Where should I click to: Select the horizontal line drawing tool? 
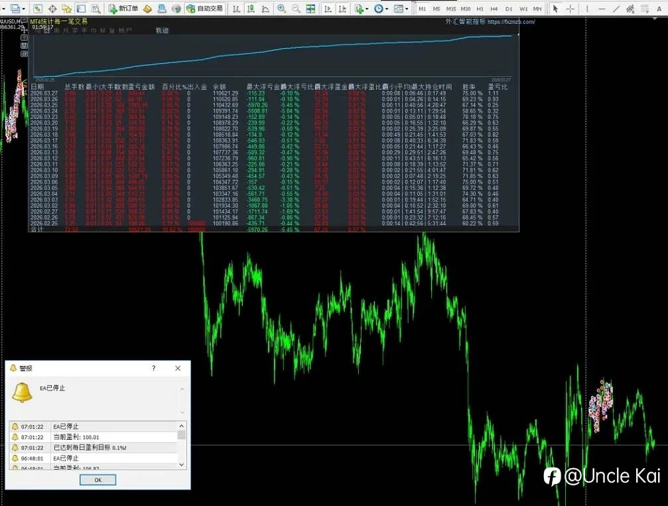tap(602, 9)
